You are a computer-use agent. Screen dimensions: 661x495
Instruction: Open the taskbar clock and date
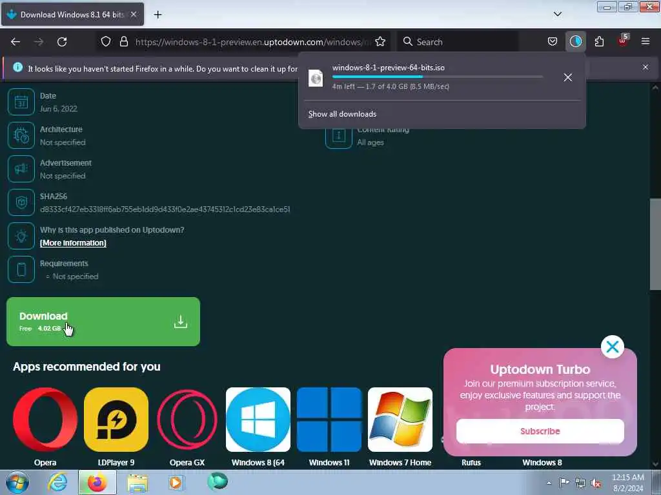627,483
